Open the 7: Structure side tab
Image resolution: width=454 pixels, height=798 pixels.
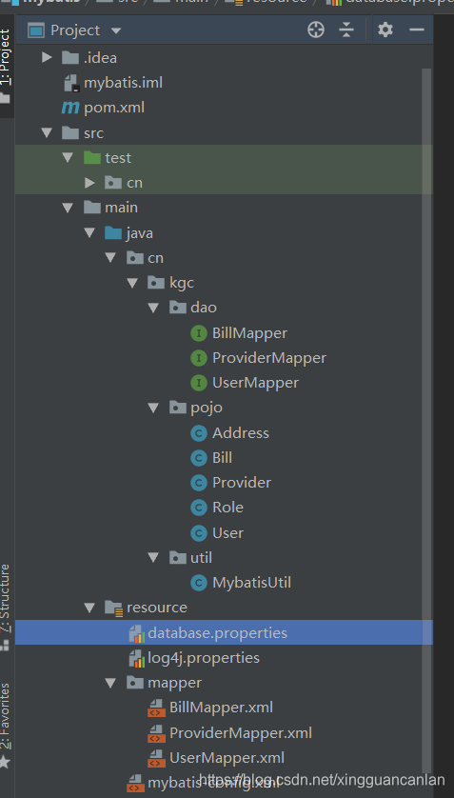[x=5, y=606]
